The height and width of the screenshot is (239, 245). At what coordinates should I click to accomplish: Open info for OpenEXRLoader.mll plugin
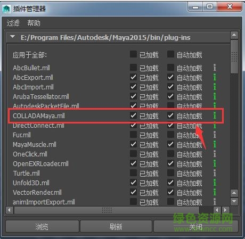pos(215,164)
